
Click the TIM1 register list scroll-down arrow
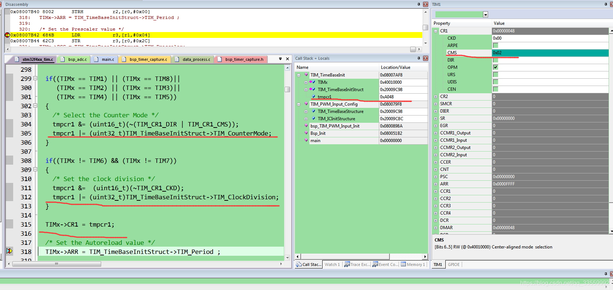pyautogui.click(x=611, y=231)
